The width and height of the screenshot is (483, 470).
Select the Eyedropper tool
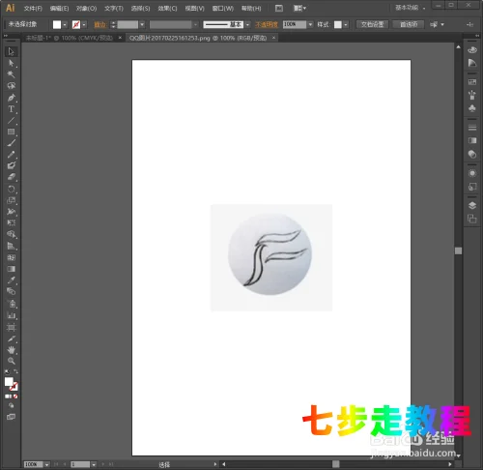point(11,280)
